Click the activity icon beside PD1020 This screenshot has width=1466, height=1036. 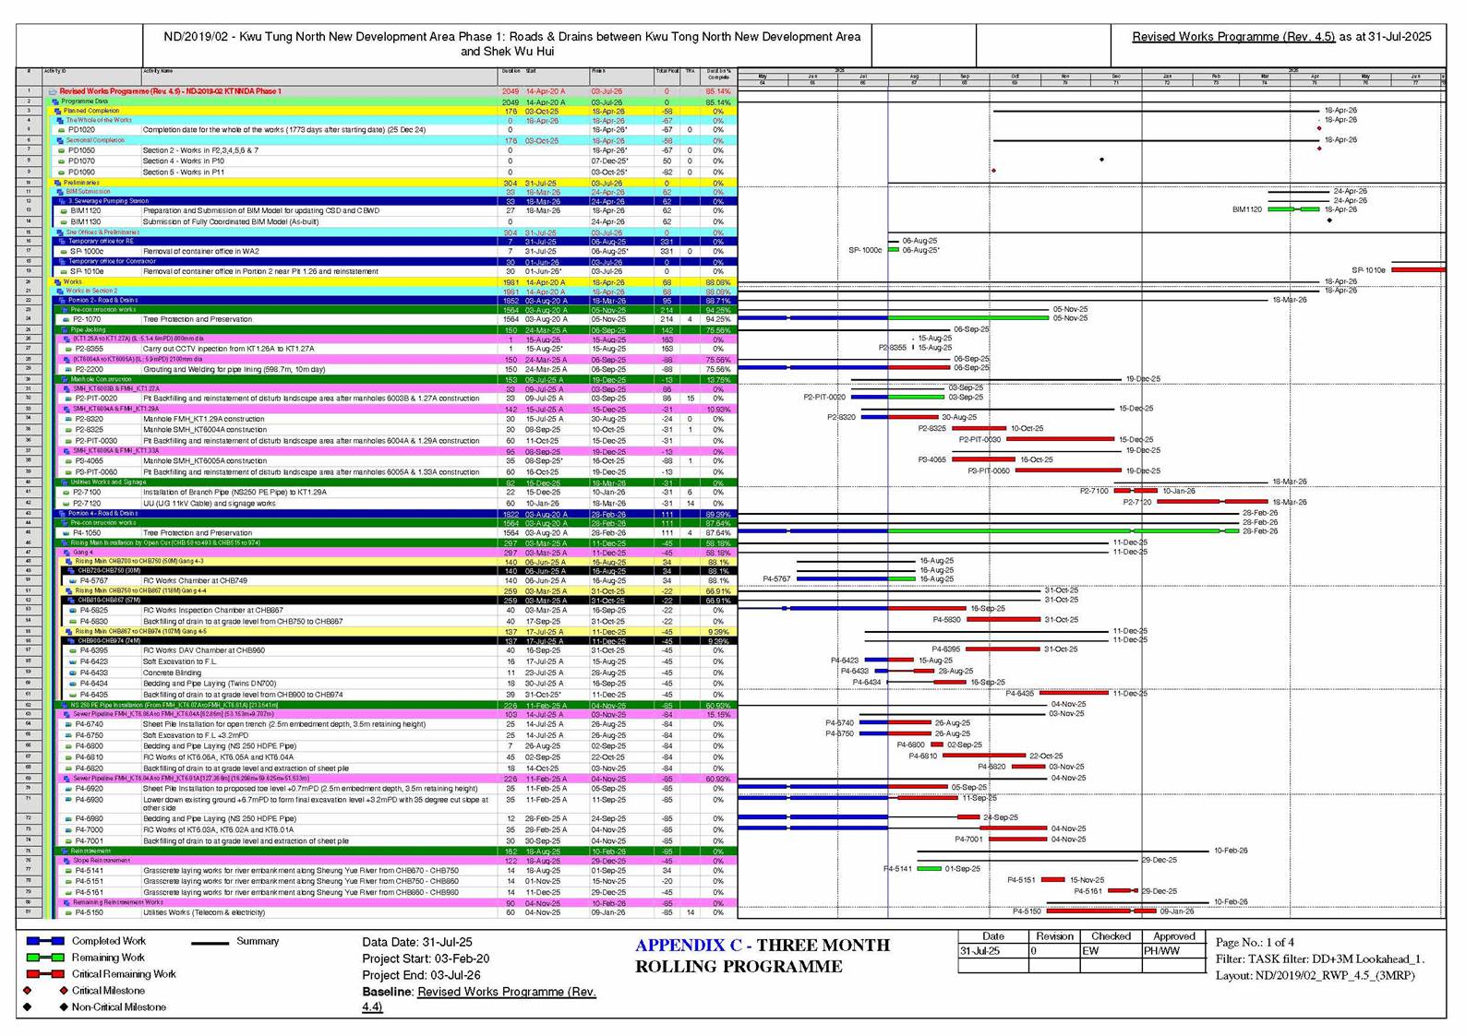pos(62,130)
